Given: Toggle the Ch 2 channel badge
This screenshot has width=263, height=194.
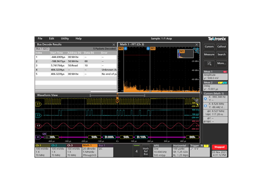Looking at the screenshot, I should (58, 151).
